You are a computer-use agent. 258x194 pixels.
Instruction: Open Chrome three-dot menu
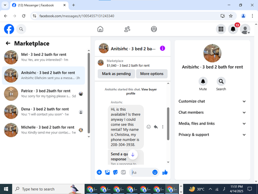point(252,16)
